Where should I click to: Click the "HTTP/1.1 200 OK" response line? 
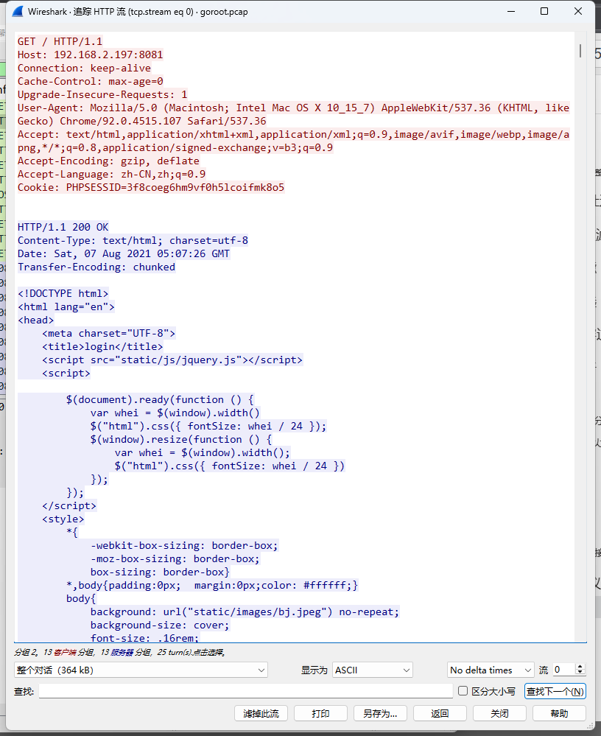(63, 227)
